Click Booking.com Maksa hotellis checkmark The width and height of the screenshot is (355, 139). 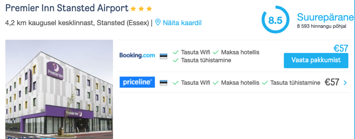216,52
